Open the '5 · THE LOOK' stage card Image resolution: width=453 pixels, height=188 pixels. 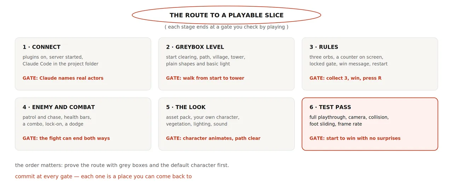[x=226, y=124]
